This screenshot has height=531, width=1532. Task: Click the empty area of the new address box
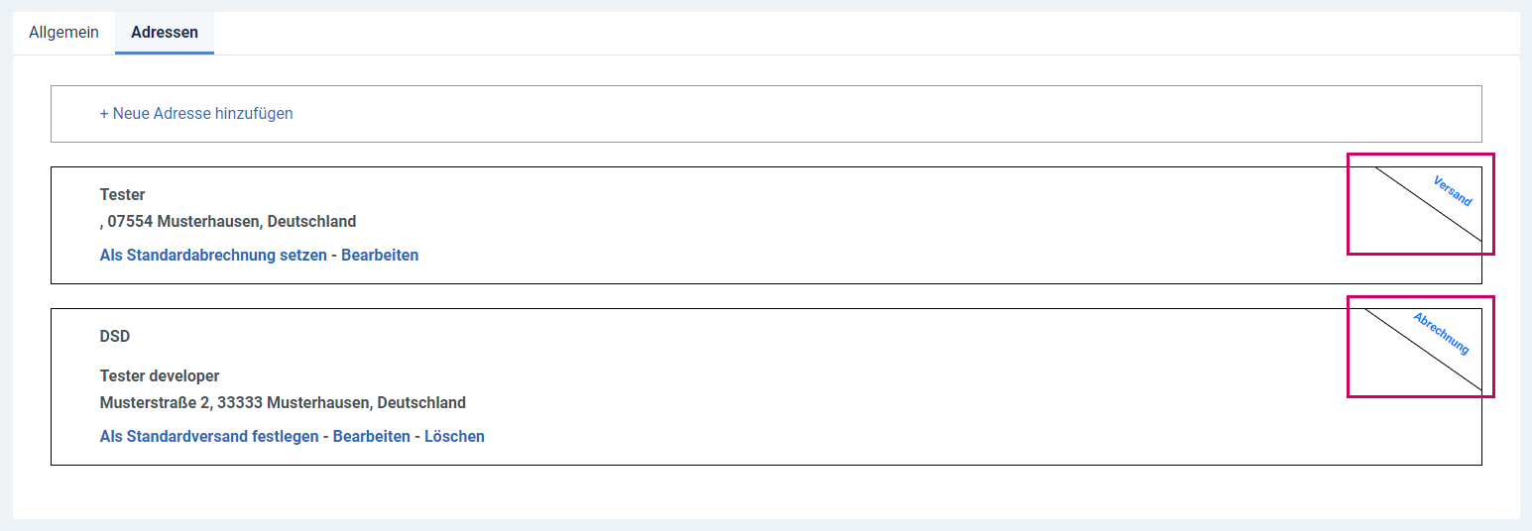point(887,113)
